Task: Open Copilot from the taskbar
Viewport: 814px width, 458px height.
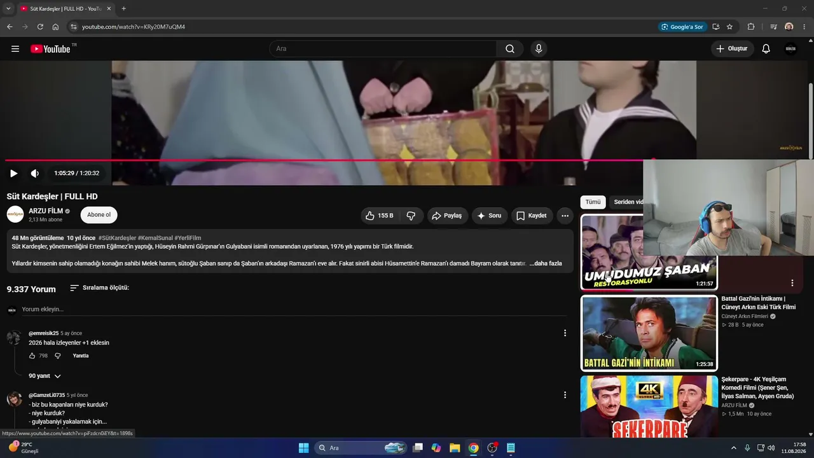Action: [436, 448]
